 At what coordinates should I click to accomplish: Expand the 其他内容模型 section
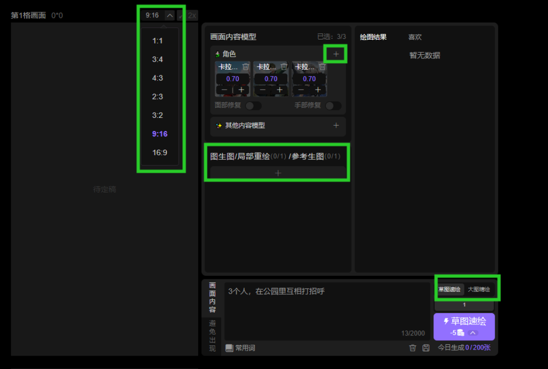tap(336, 126)
